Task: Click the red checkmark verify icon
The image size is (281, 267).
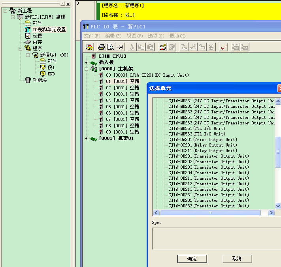Action: click(224, 47)
